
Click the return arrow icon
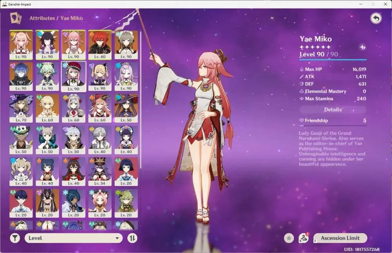376,18
